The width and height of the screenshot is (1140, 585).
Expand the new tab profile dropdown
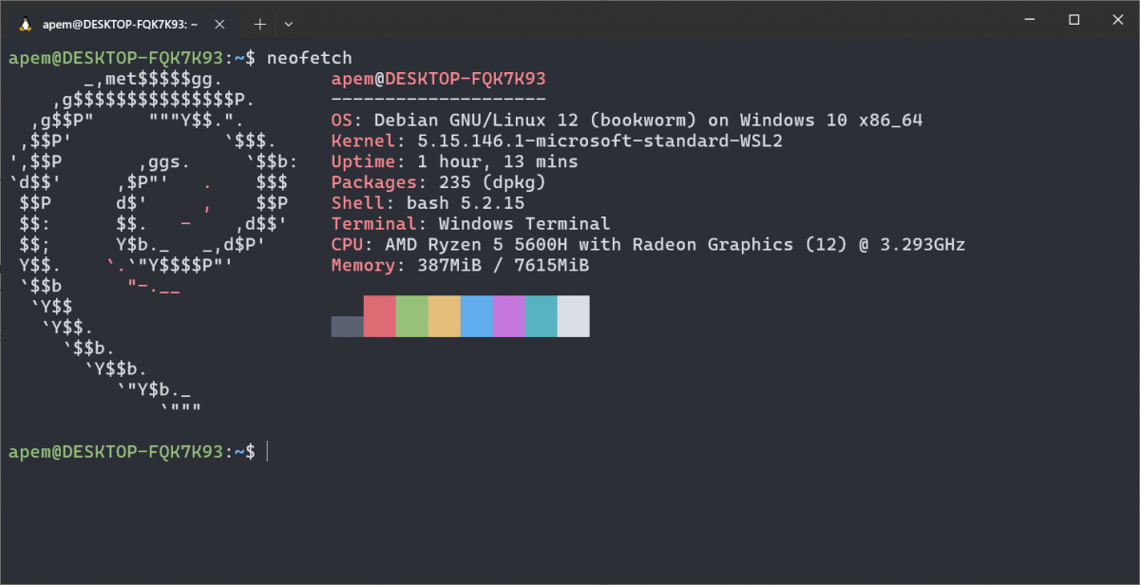click(x=289, y=24)
